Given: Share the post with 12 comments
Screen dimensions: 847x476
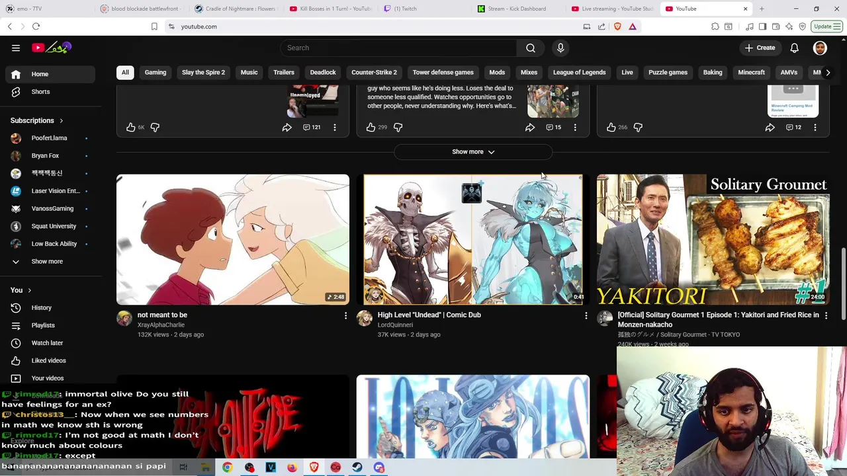Looking at the screenshot, I should pos(770,127).
